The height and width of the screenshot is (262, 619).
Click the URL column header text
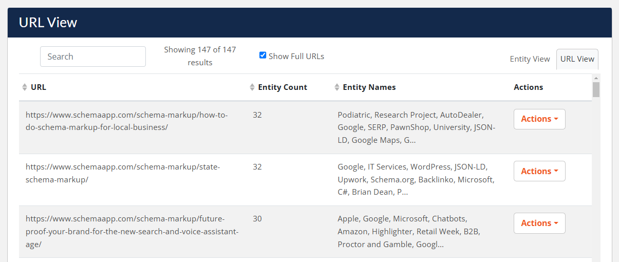tap(39, 87)
